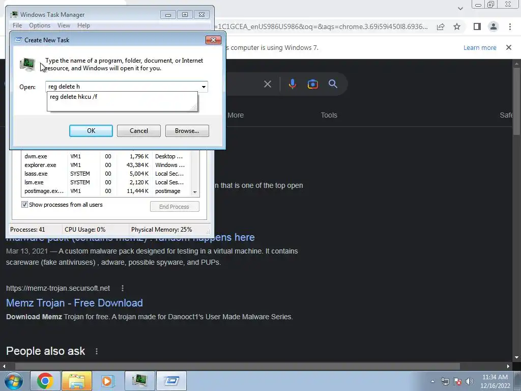The image size is (521, 391).
Task: Open the Browse... file picker button
Action: 187,131
